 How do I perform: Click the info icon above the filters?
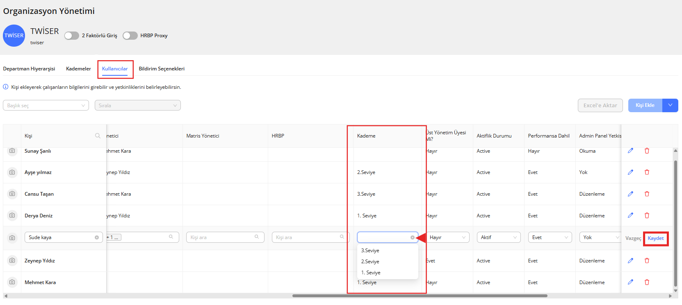tap(6, 87)
